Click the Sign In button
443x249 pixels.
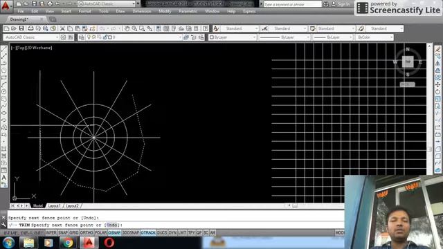click(341, 4)
